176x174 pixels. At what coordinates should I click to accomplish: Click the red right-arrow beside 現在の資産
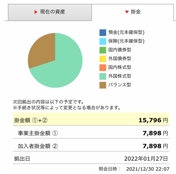(x=36, y=12)
